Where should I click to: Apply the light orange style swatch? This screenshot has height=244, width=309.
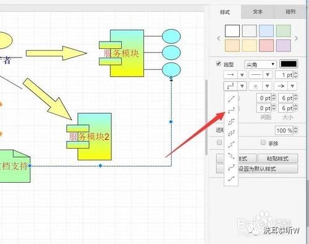coord(232,45)
